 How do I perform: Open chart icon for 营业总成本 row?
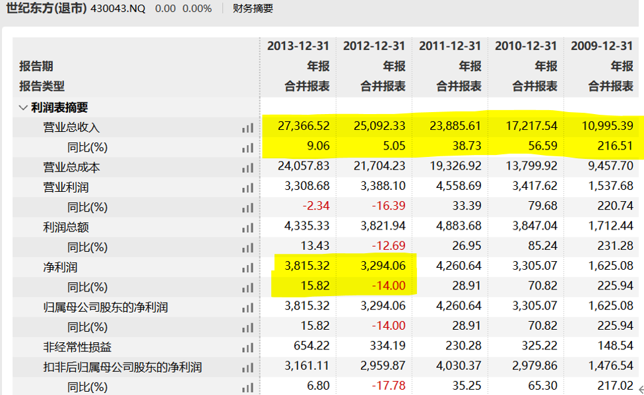247,168
